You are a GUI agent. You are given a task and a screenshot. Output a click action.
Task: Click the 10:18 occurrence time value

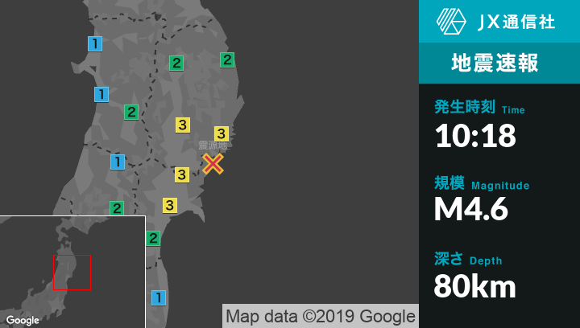475,136
